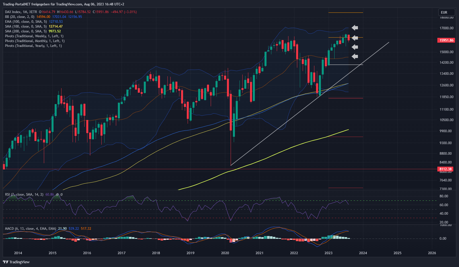Viewport: 459px width, 267px height.
Task: Click the MACD indicator legend label
Action: (30, 229)
